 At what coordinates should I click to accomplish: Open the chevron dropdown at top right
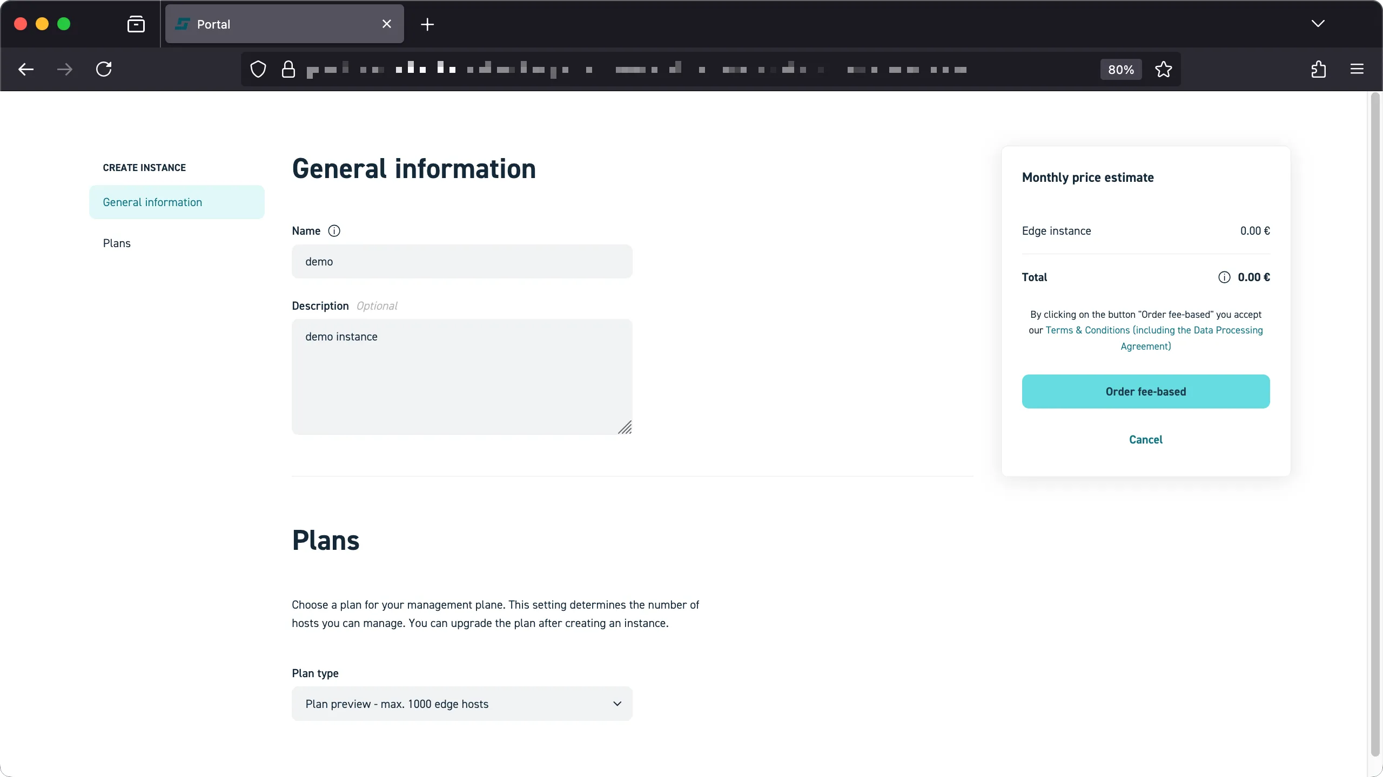(x=1318, y=24)
